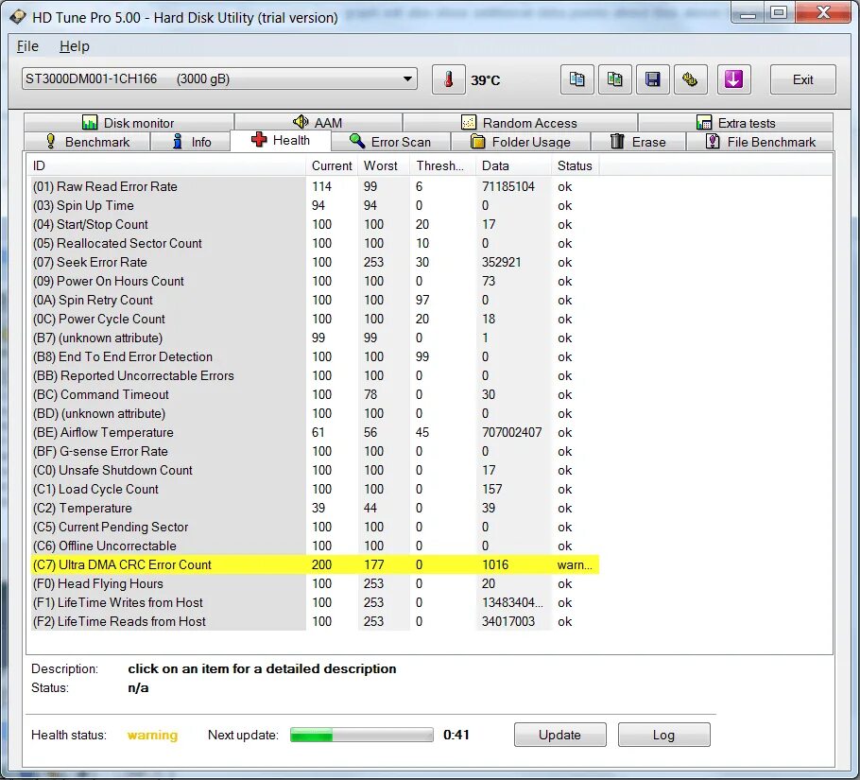The image size is (860, 780).
Task: Click the Update button
Action: click(x=560, y=735)
